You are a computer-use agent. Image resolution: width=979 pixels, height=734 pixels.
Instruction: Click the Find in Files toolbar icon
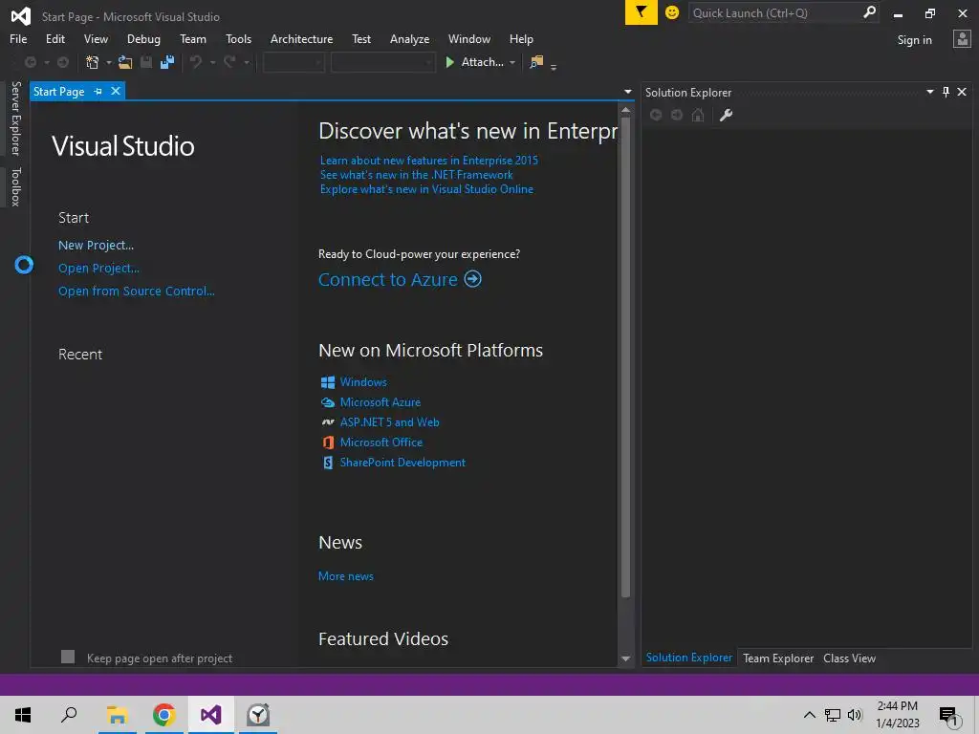click(536, 62)
